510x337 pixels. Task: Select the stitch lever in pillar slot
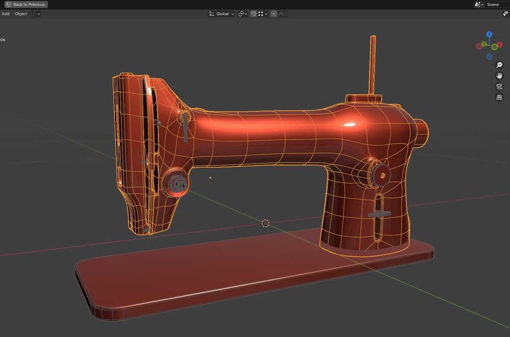[379, 214]
